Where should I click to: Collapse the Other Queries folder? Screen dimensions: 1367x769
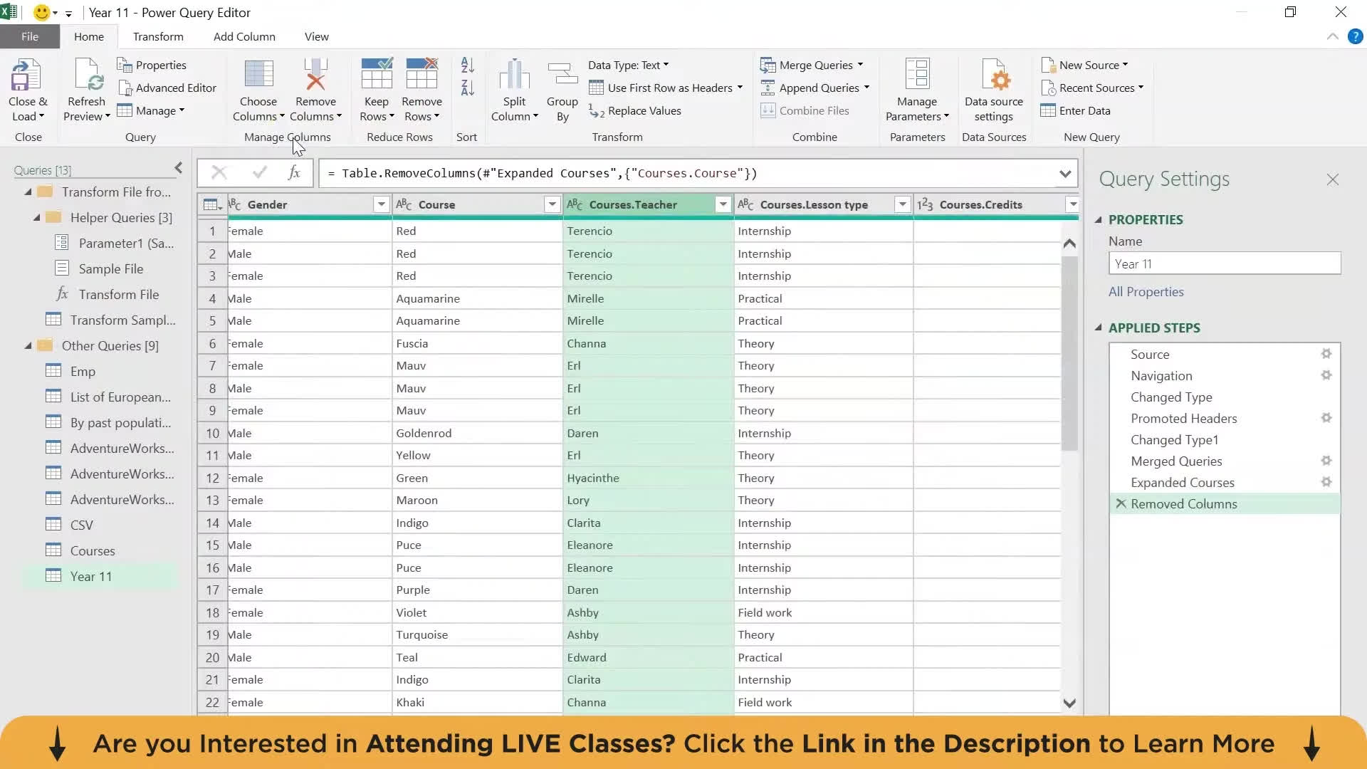(x=28, y=346)
